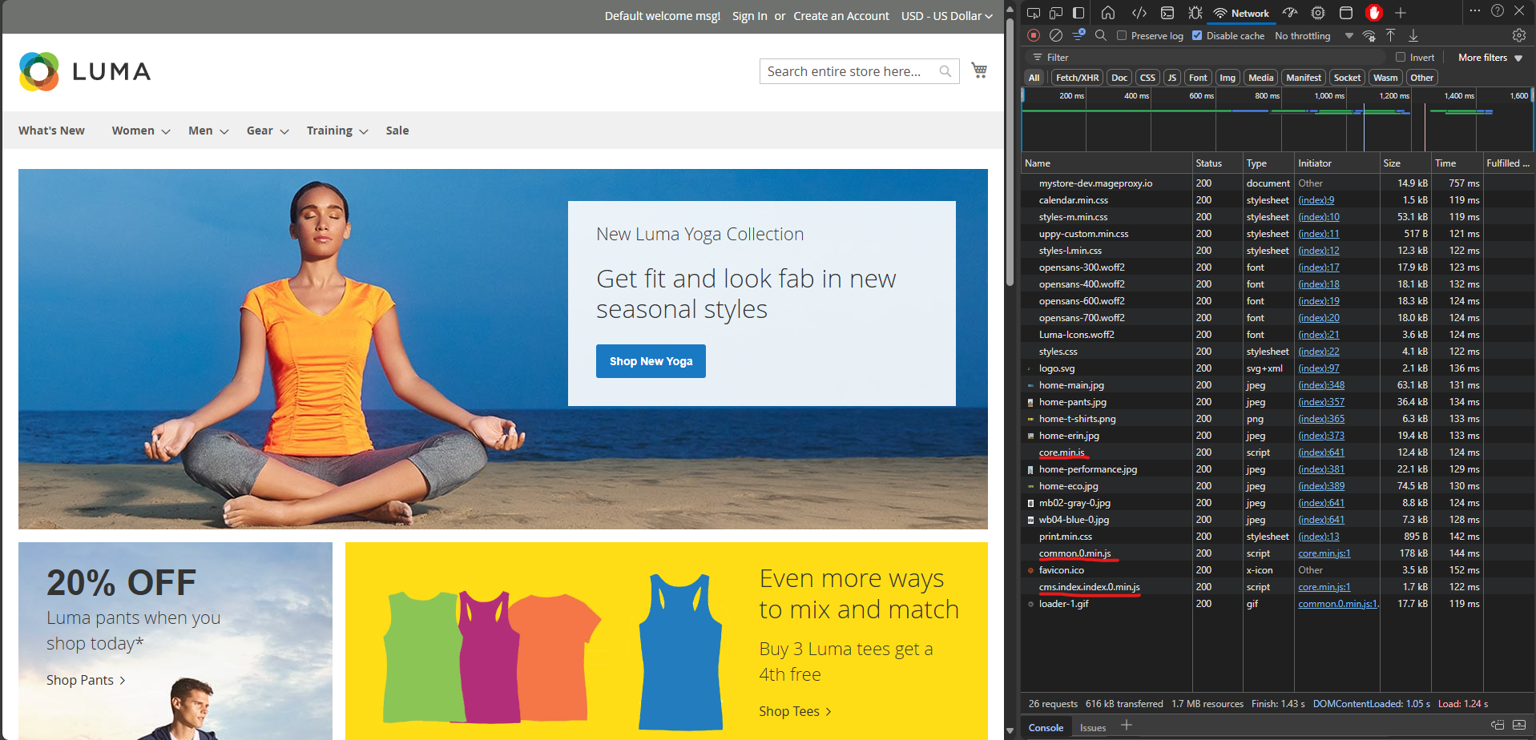Image resolution: width=1536 pixels, height=740 pixels.
Task: Click in the store search field
Action: 849,71
